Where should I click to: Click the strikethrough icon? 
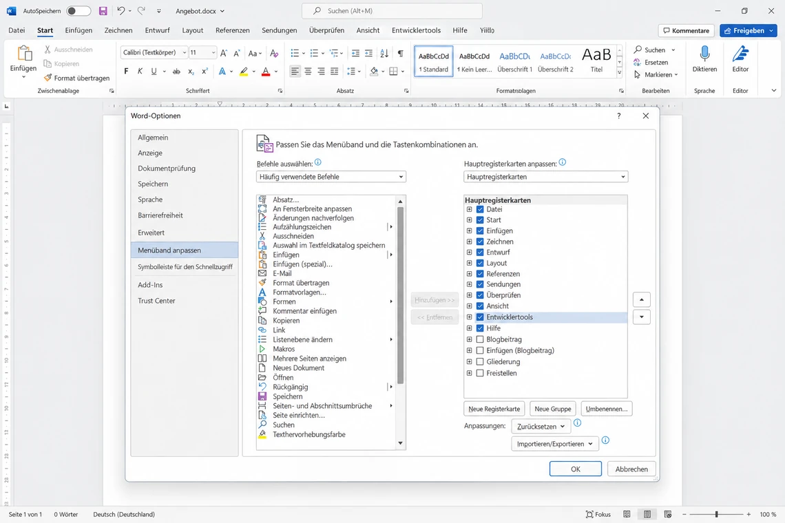(x=176, y=72)
